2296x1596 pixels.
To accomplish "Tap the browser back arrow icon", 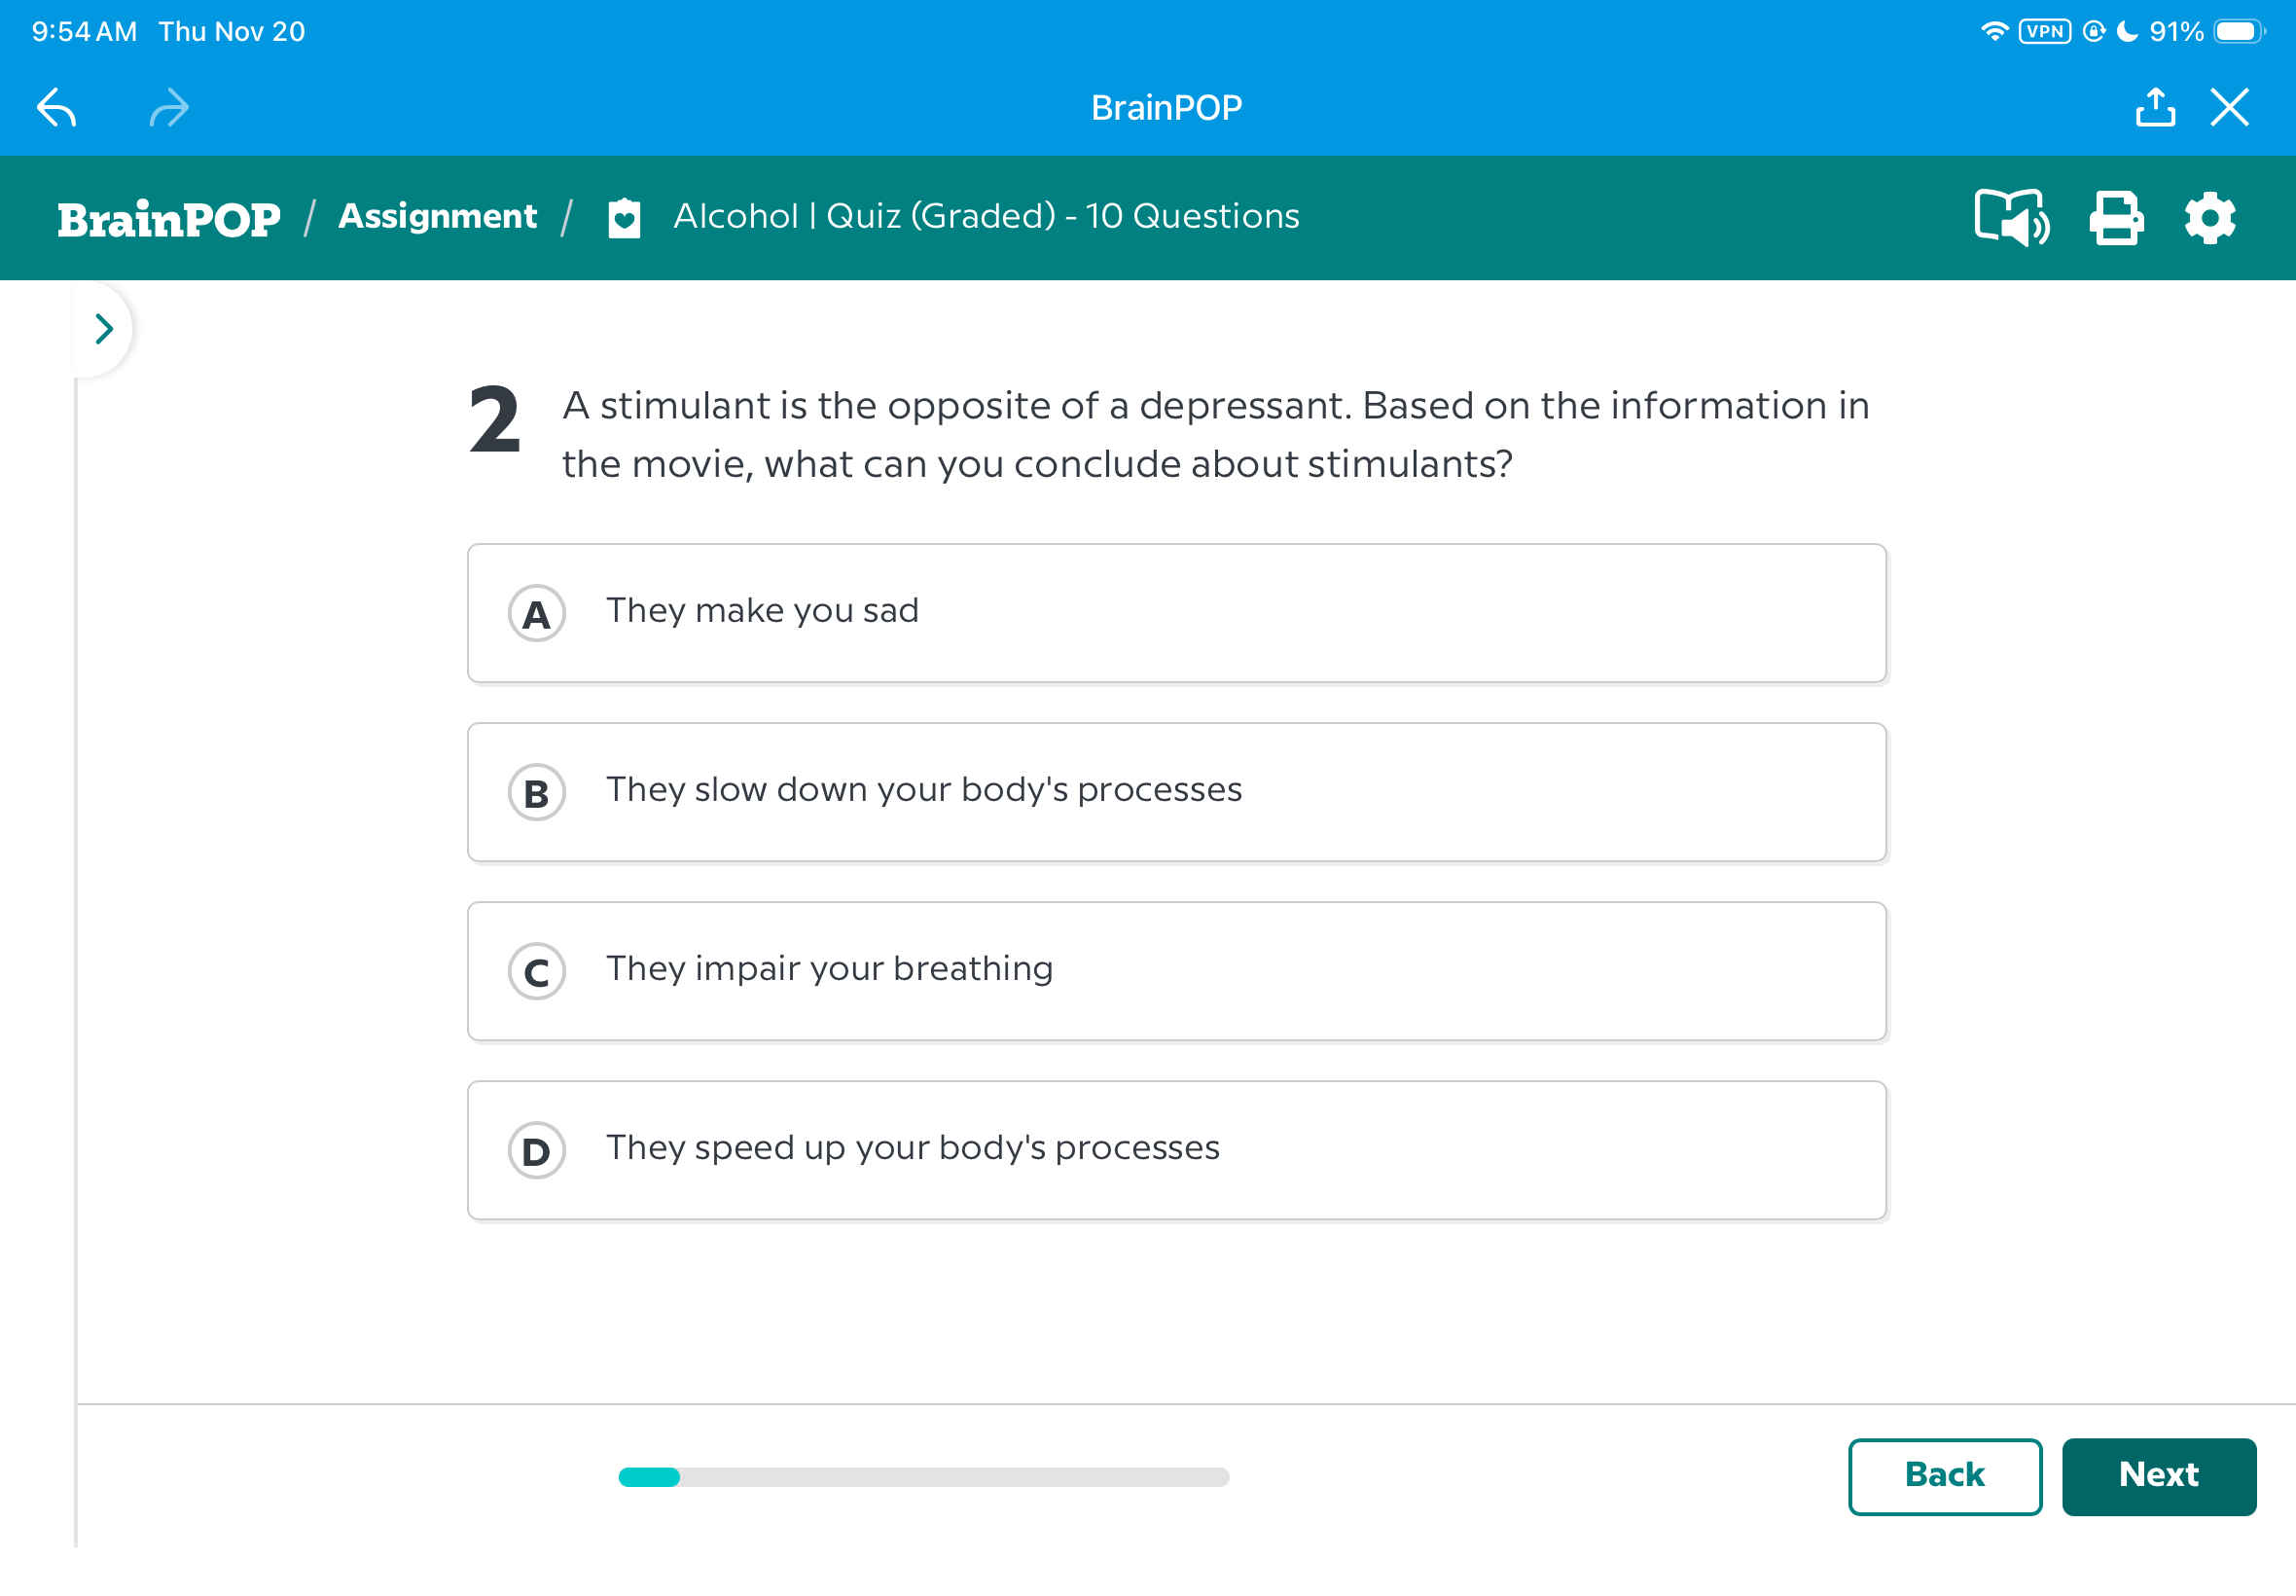I will pos(57,108).
